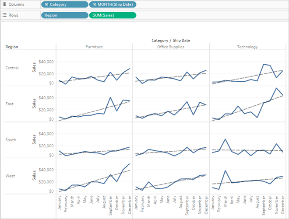
Task: Click the December label under Office Supplies
Action: pyautogui.click(x=206, y=205)
